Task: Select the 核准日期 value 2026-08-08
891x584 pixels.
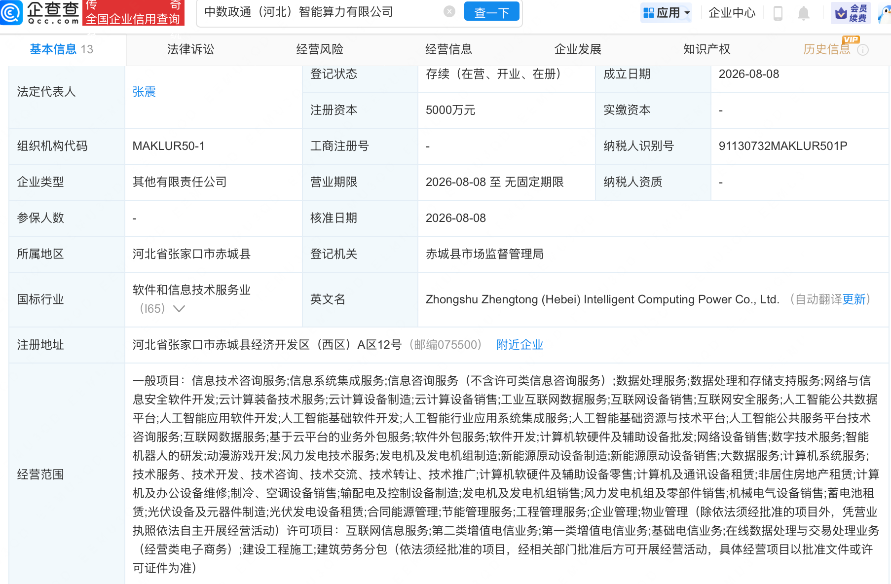Action: tap(456, 218)
